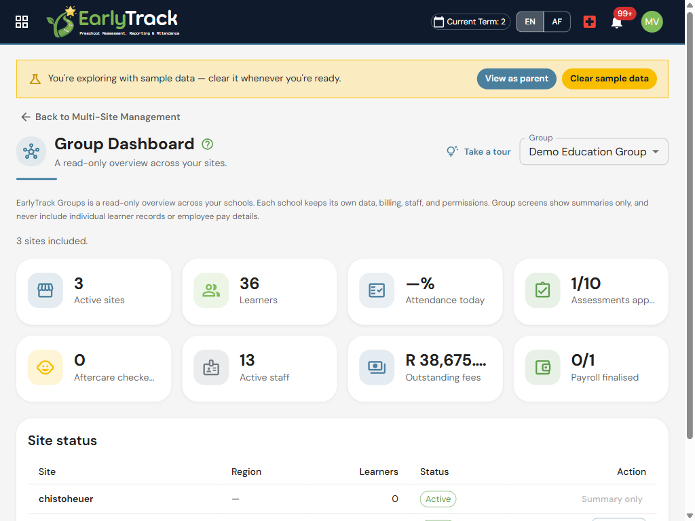Click the 1/10 Assessments value
This screenshot has height=521, width=695.
586,284
